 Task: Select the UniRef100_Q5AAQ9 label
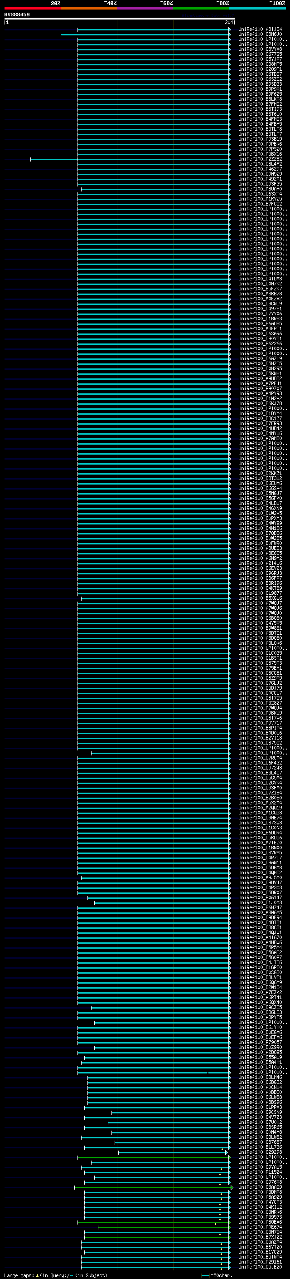coord(260,1187)
